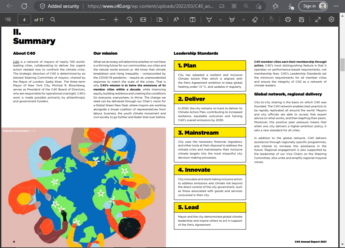The height and width of the screenshot is (248, 345).
Task: Click the C40 hyperlink in About C40
Action: click(16, 62)
